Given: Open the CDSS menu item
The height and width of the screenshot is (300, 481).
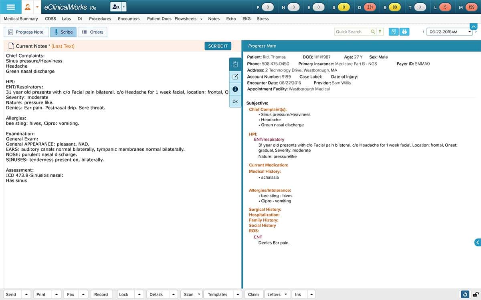Looking at the screenshot, I should point(51,19).
